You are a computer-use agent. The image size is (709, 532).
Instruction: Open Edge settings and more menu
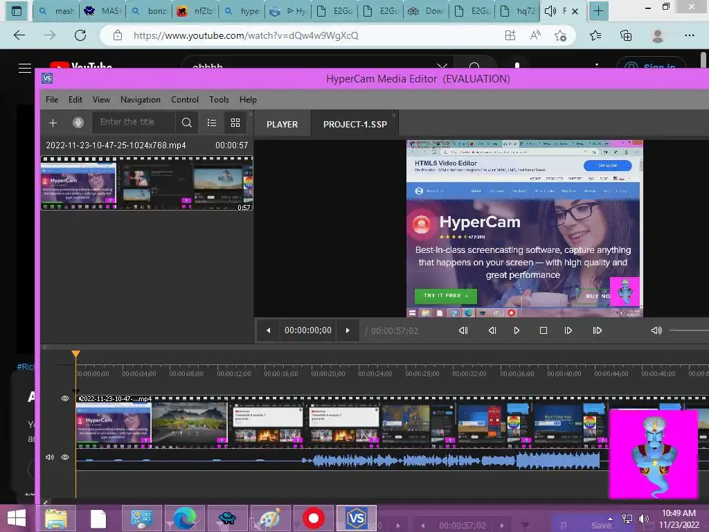(x=689, y=35)
